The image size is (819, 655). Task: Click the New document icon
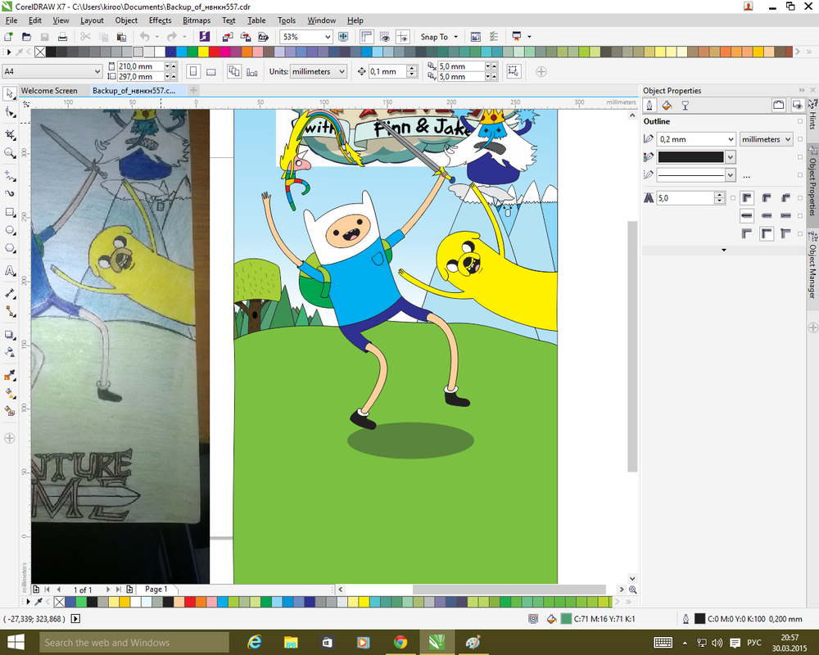8,37
